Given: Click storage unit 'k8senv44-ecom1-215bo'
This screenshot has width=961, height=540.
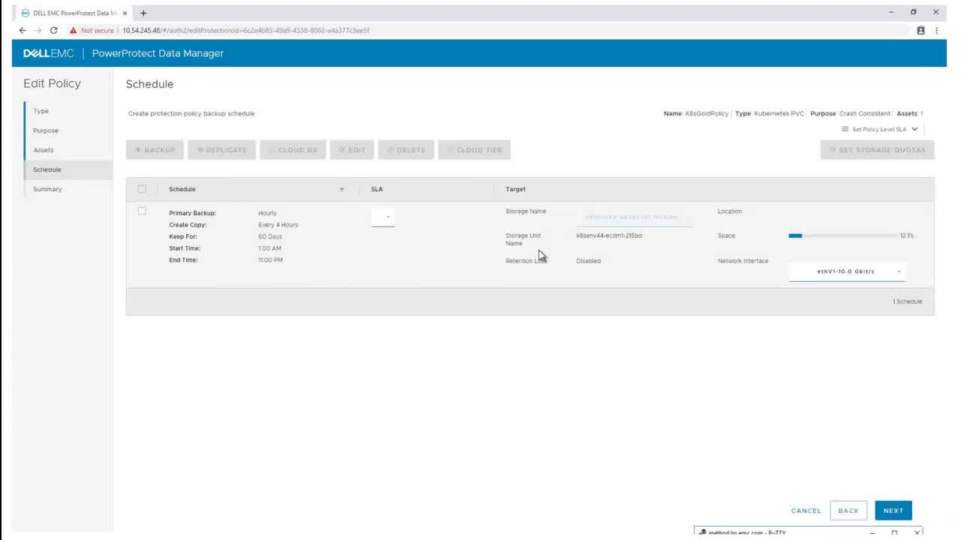Looking at the screenshot, I should pyautogui.click(x=609, y=235).
